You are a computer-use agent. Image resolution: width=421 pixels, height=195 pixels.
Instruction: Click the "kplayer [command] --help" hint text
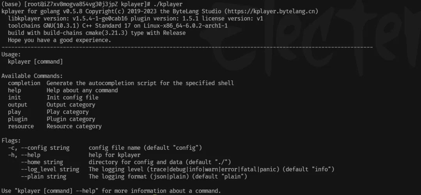click(x=57, y=191)
